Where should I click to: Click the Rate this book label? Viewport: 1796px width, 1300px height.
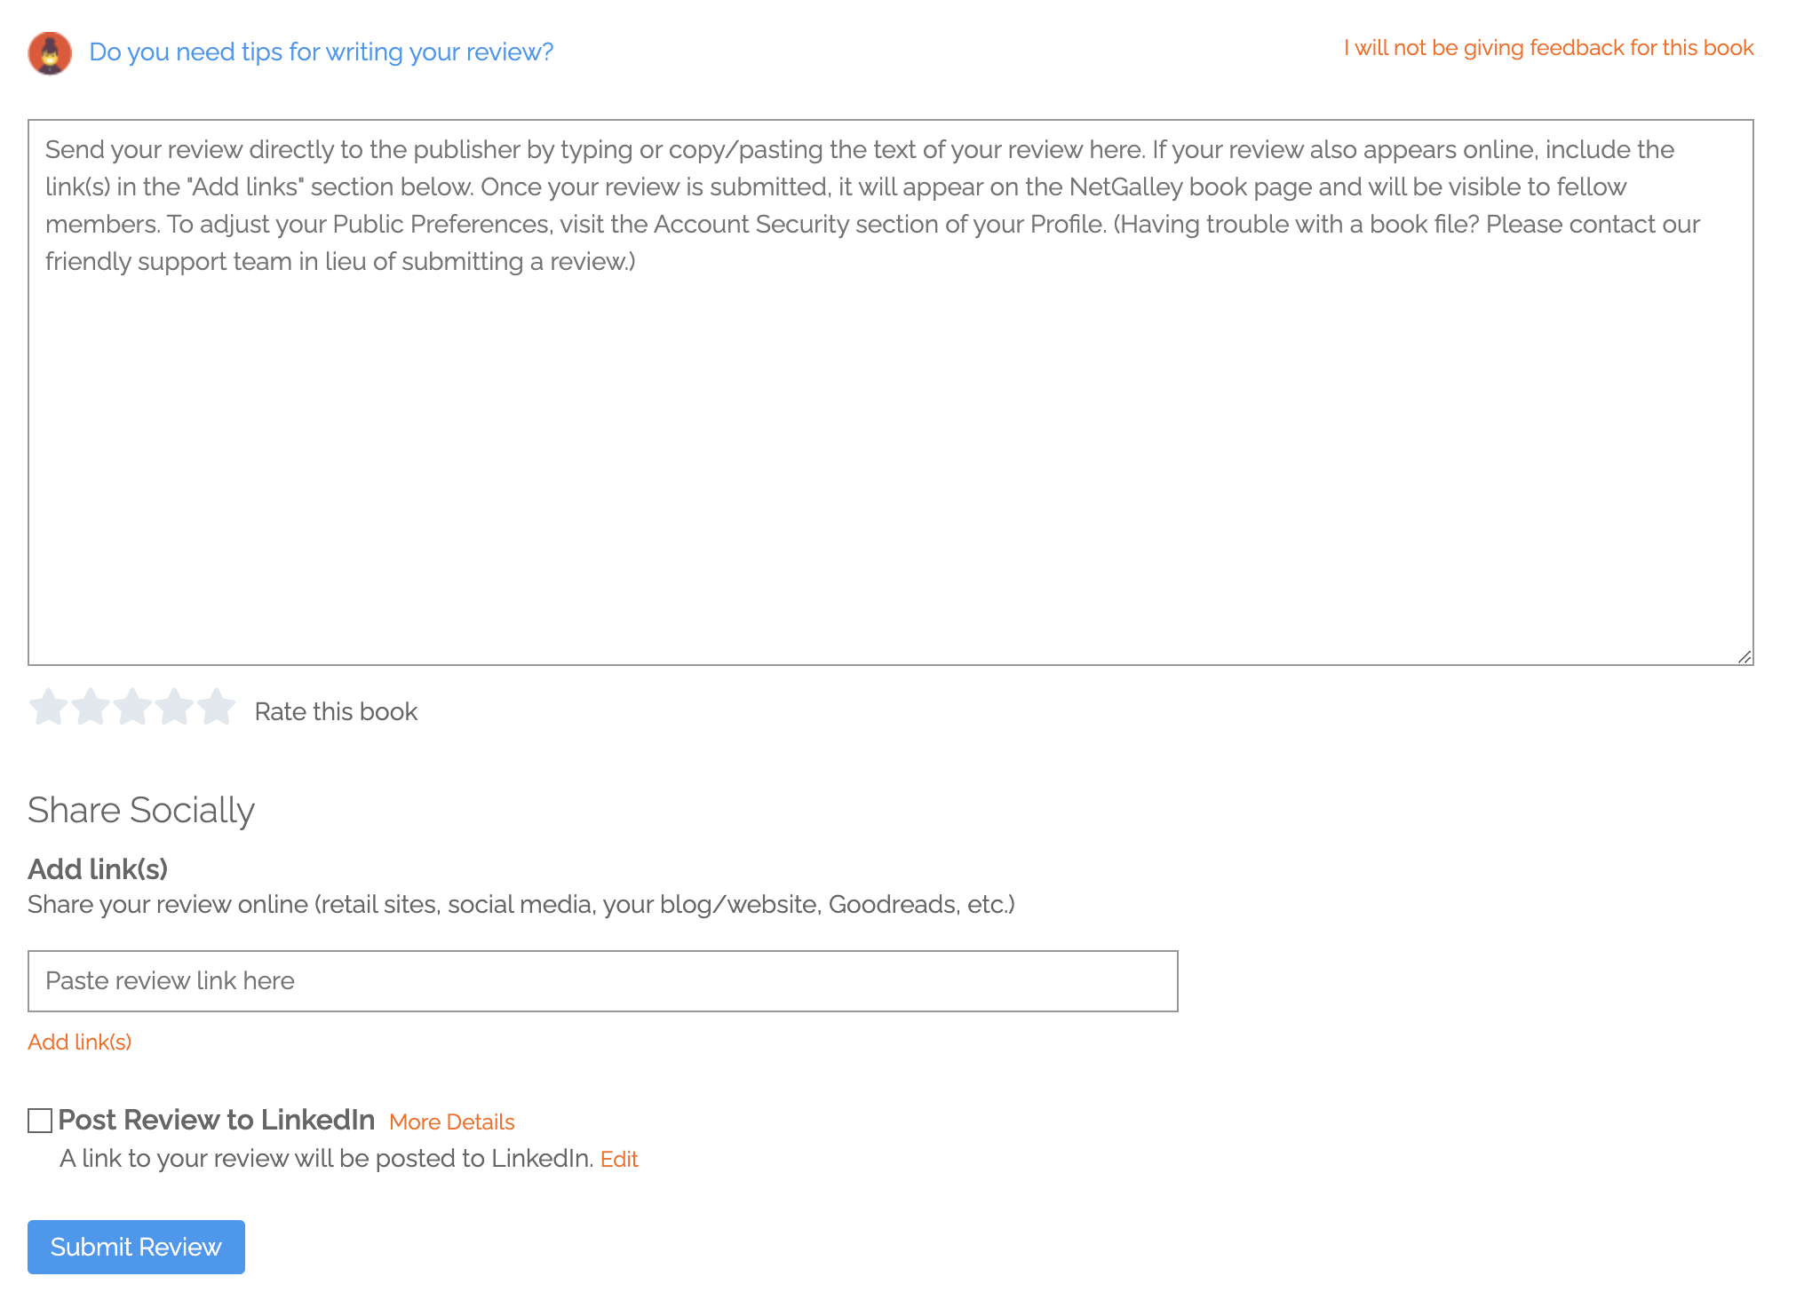[x=336, y=712]
